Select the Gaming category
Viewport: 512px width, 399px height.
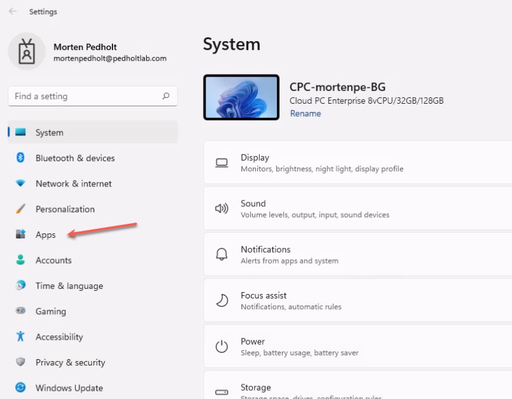pos(93,311)
